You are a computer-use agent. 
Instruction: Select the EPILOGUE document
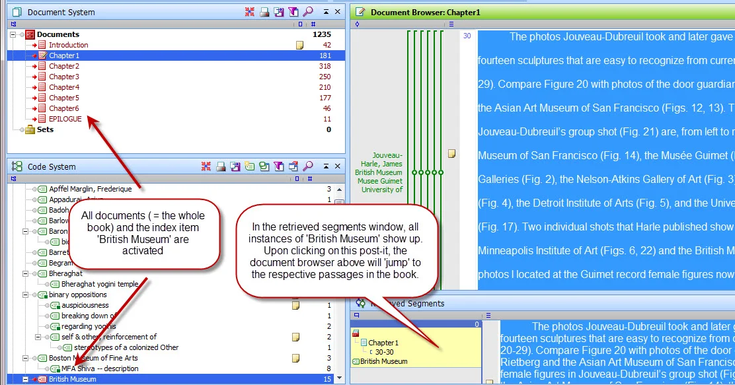click(x=65, y=119)
